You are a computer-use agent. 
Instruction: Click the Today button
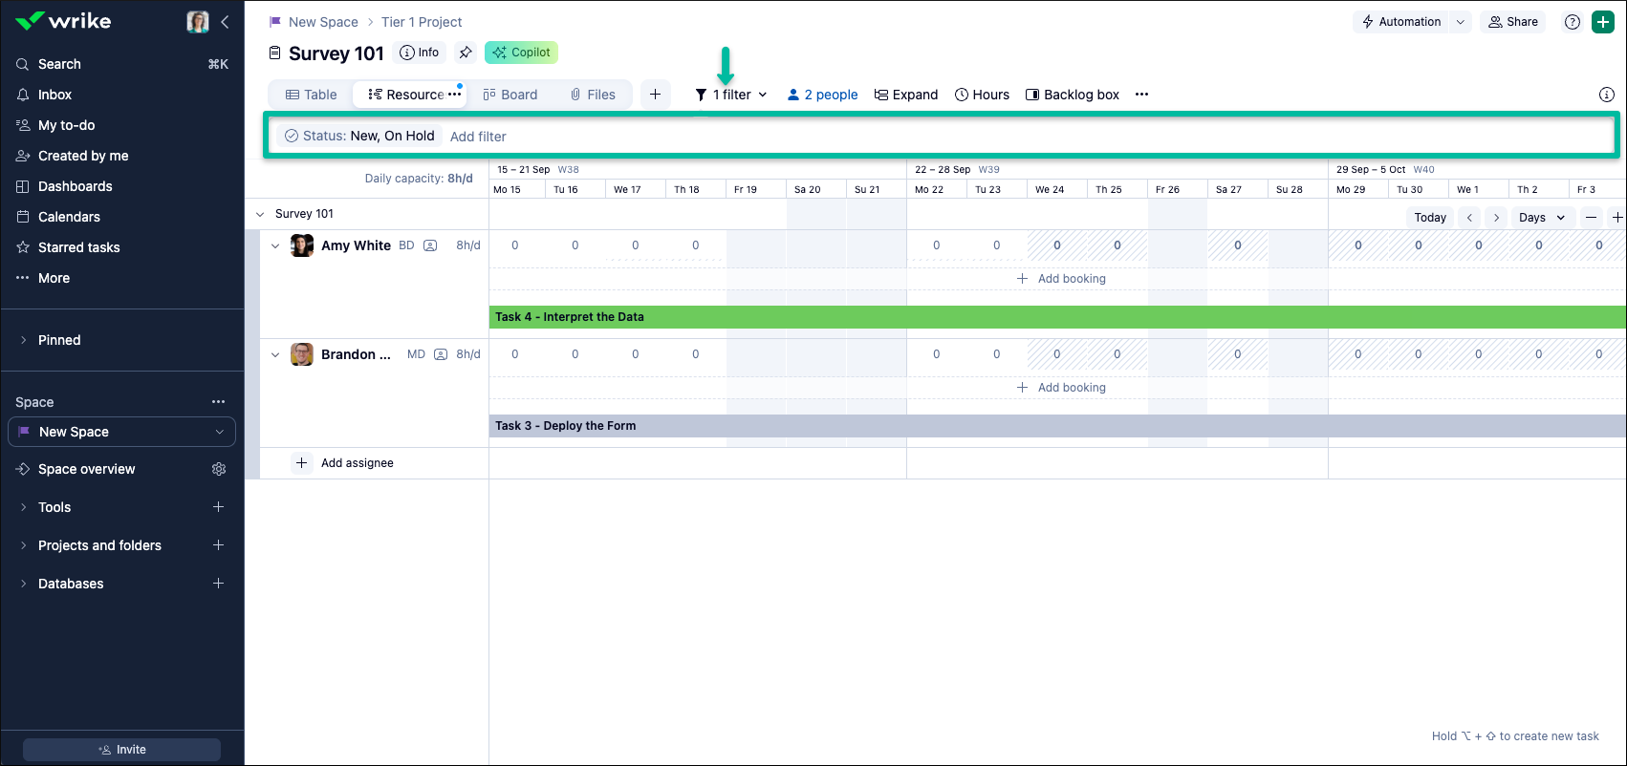tap(1430, 218)
